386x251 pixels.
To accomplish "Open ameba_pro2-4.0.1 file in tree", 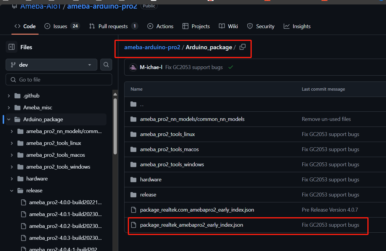I will (65, 214).
